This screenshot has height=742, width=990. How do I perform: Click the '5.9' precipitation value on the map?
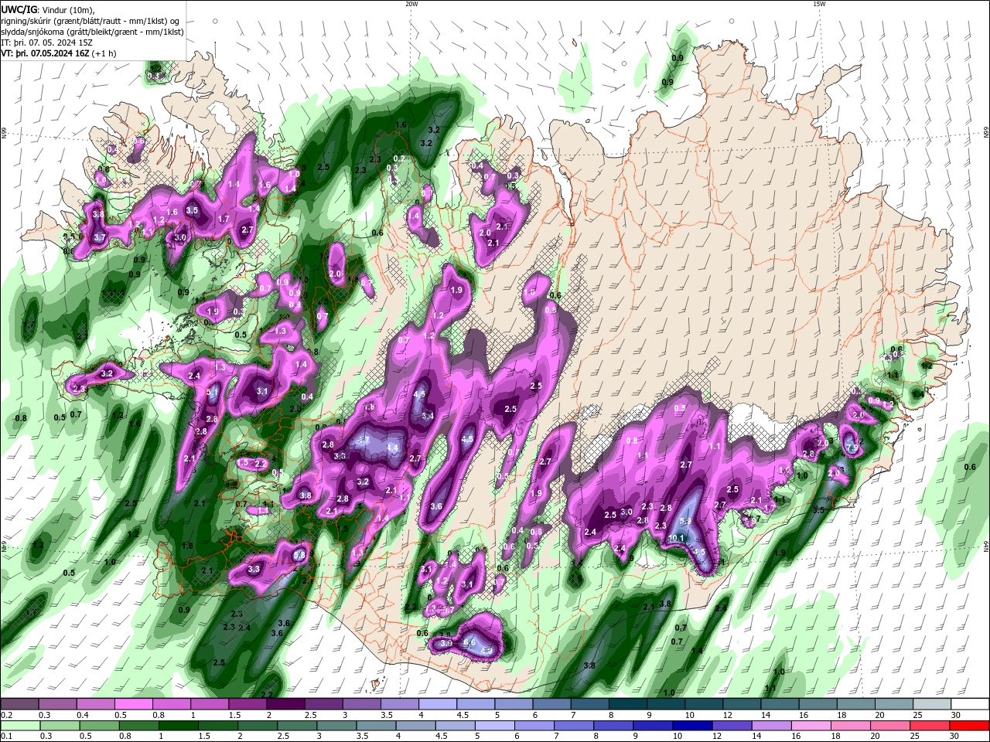coord(685,522)
